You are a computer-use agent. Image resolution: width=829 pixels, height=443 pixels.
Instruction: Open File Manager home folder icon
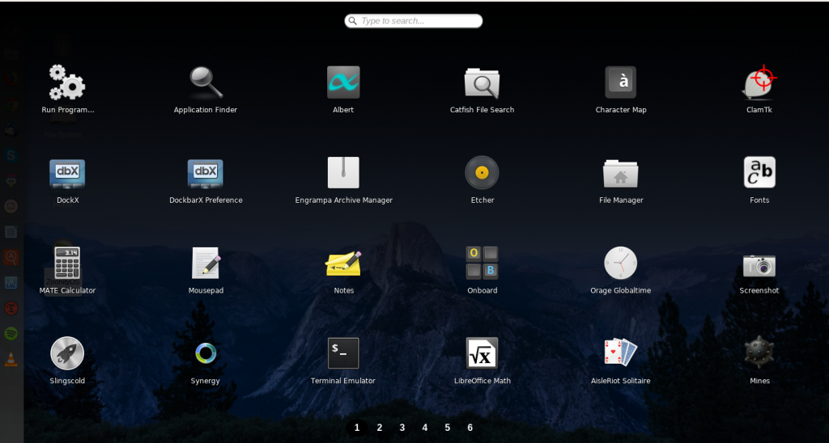(x=621, y=173)
